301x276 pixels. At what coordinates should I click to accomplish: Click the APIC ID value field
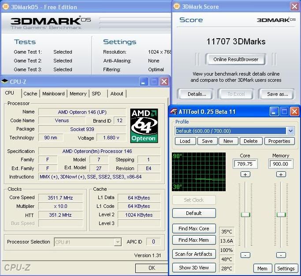click(153, 242)
